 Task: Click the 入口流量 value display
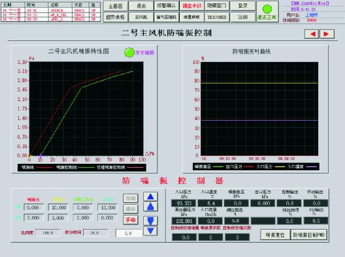pyautogui.click(x=210, y=221)
